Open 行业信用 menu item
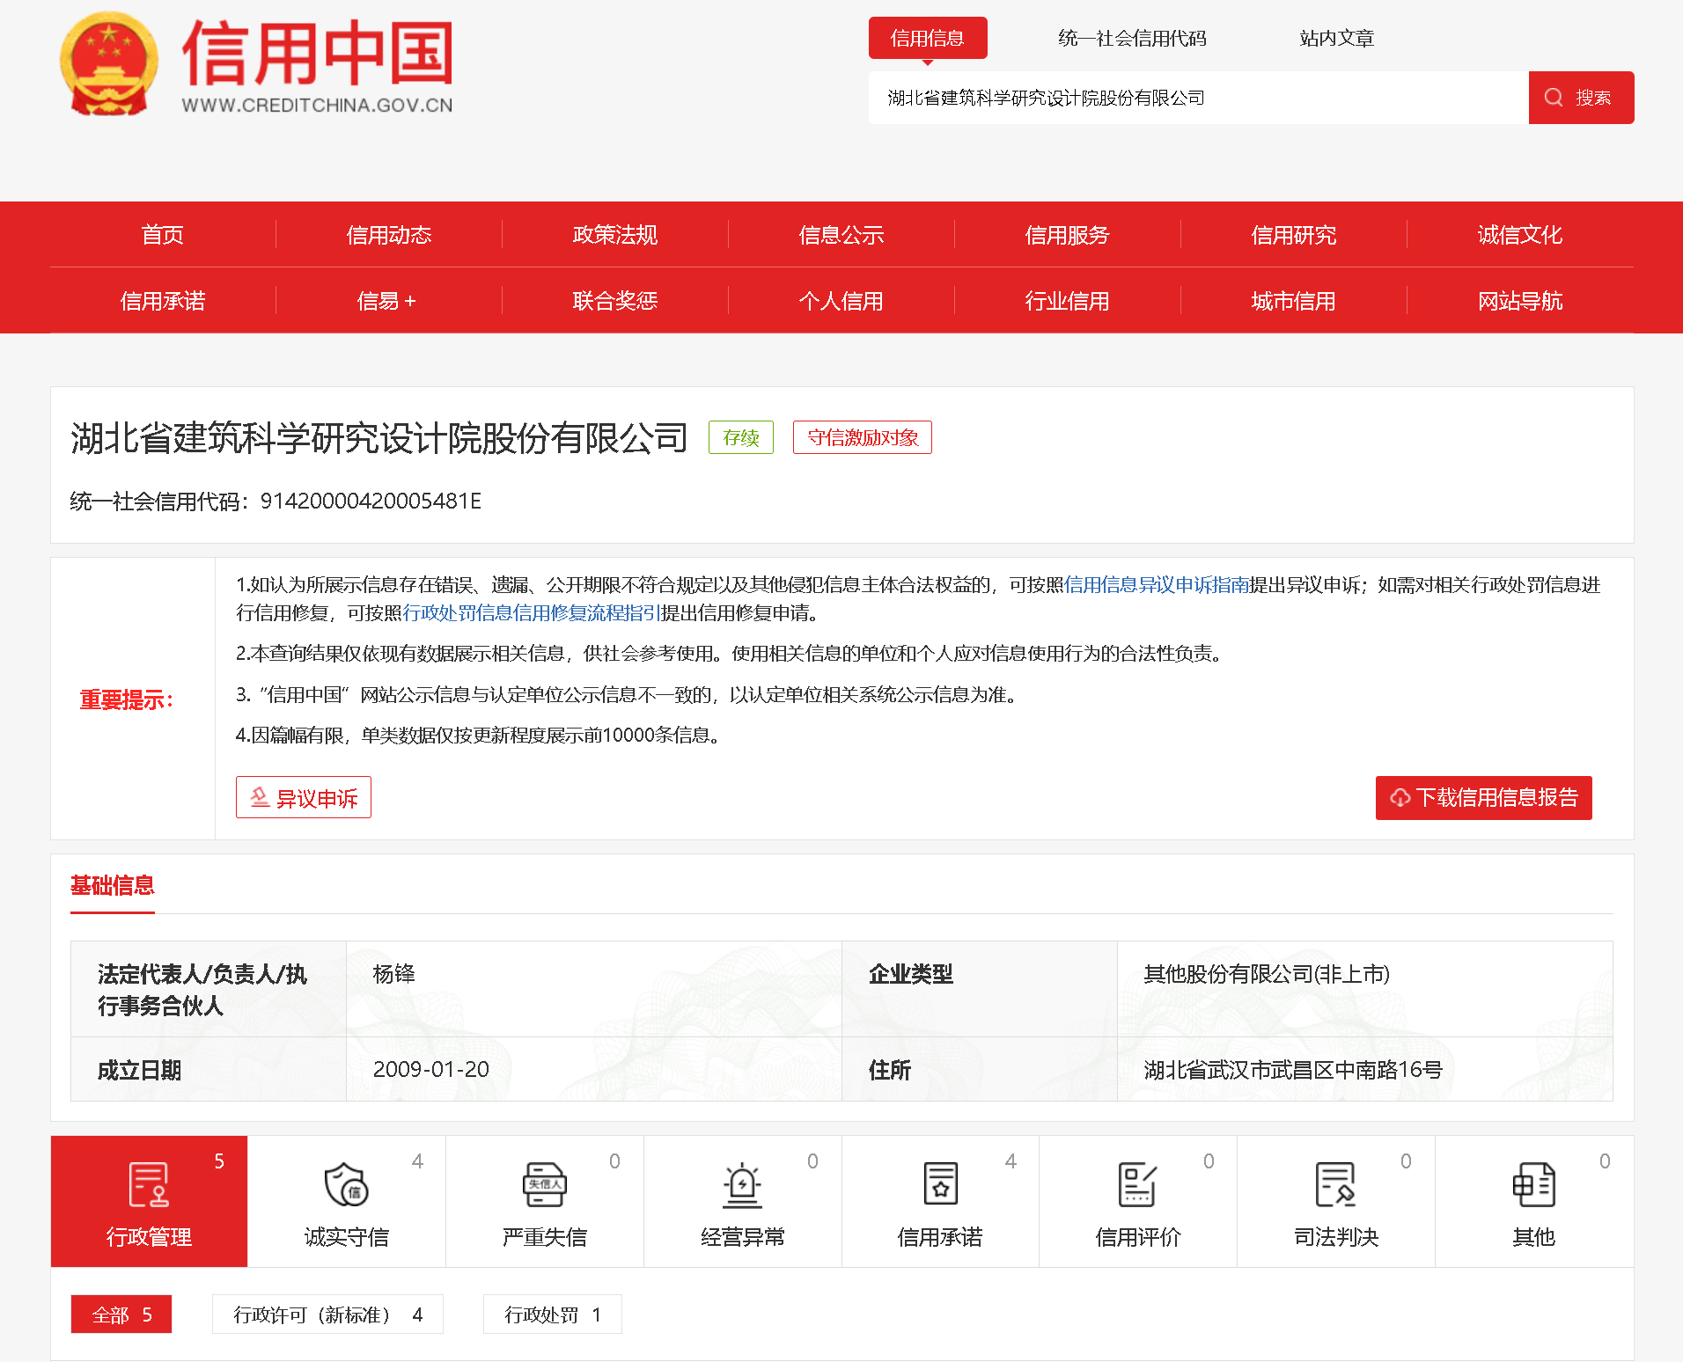1683x1362 pixels. tap(1068, 301)
